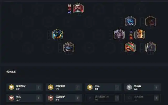Select the grey armored champion at bottom right
Viewport: 168px width, 105px height.
pyautogui.click(x=151, y=47)
